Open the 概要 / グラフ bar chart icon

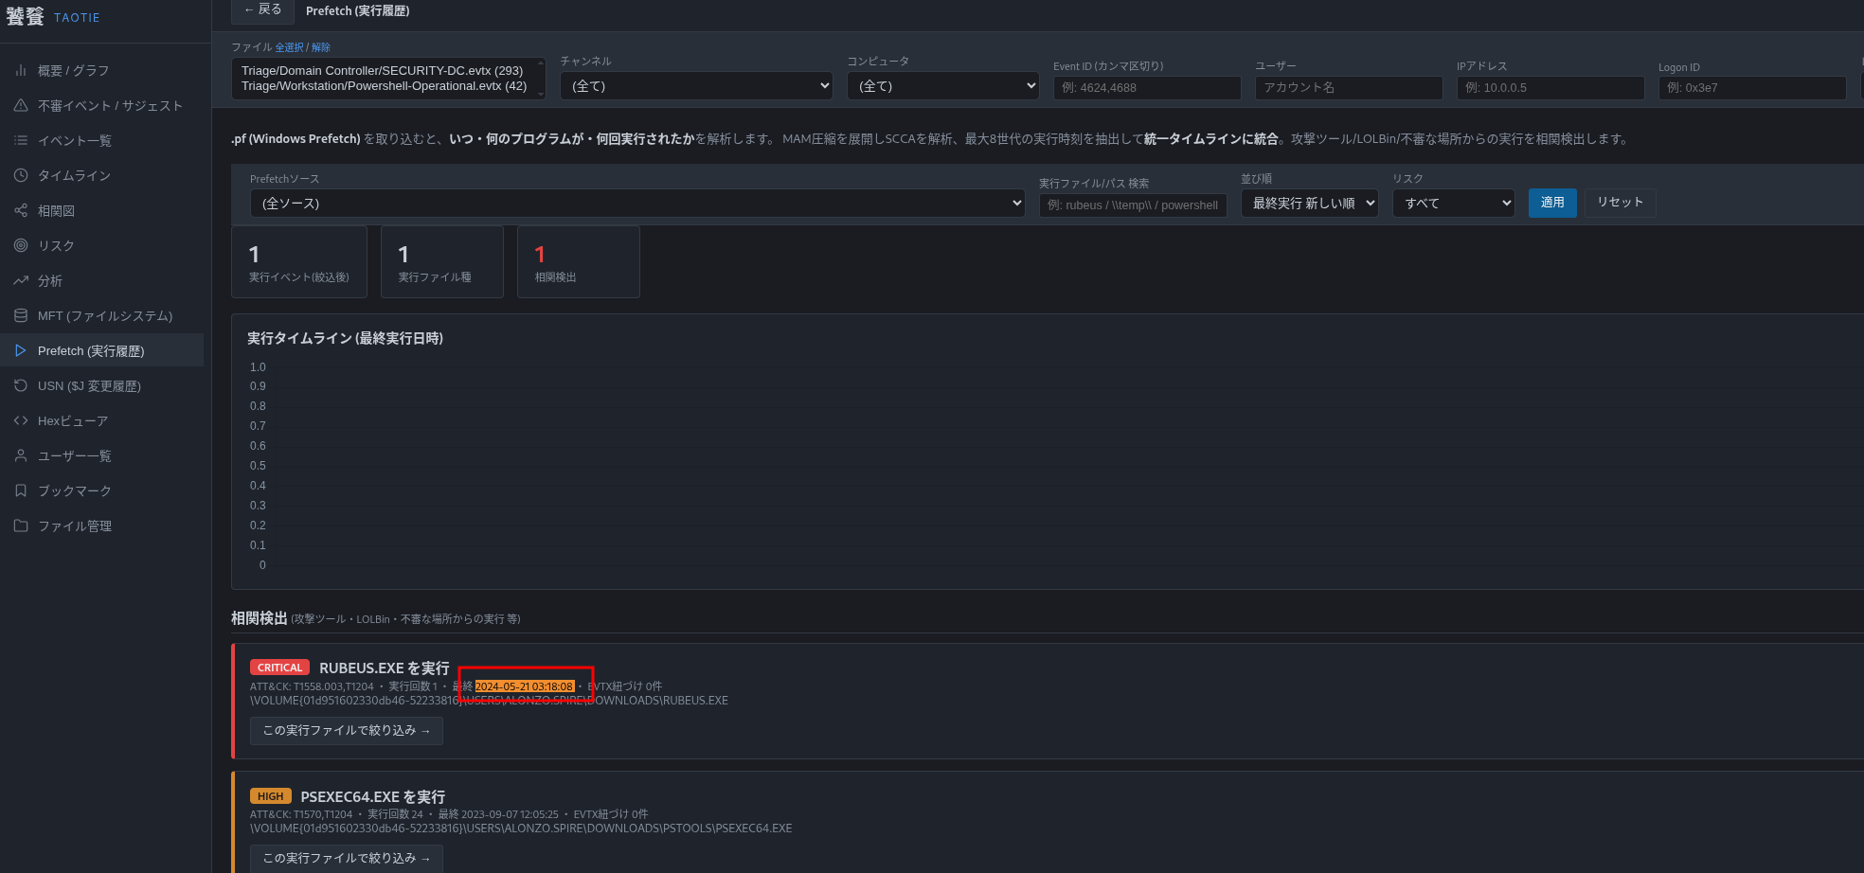pos(21,70)
